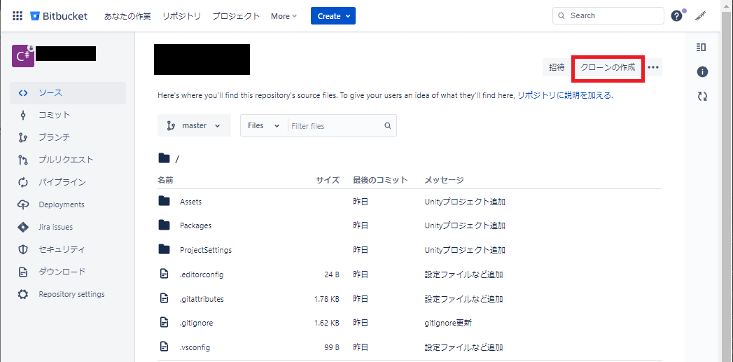Open the master branch selector
733x362 pixels.
coord(194,125)
